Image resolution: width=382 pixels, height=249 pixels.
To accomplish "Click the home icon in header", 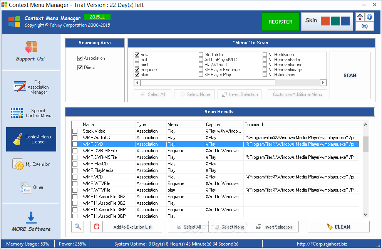I will (360, 17).
